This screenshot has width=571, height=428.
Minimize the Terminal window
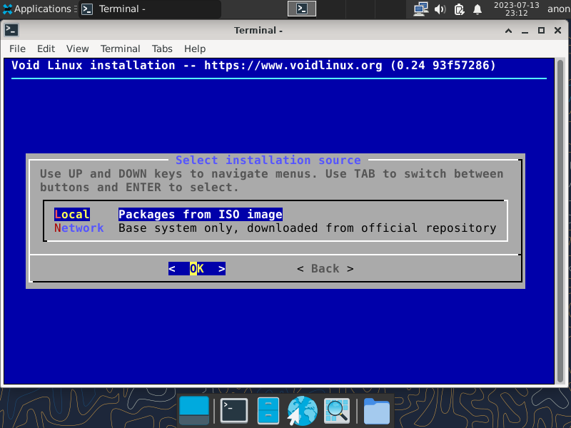coord(525,31)
